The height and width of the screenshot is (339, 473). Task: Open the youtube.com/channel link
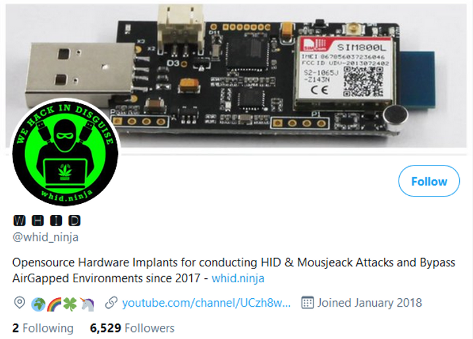coord(206,303)
